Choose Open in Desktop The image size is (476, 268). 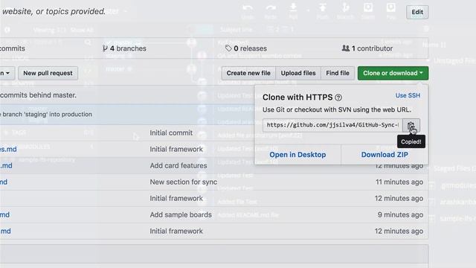click(x=297, y=155)
